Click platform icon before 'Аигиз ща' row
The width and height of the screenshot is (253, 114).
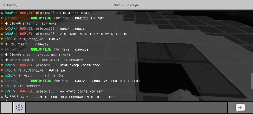point(2,70)
